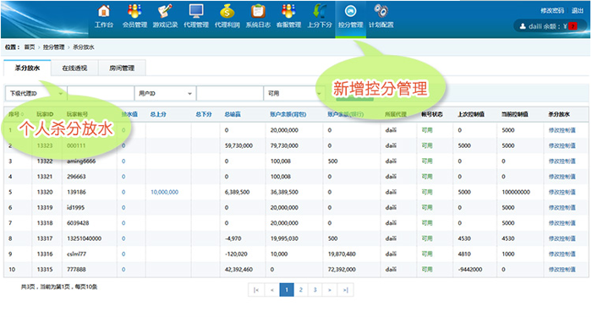
Task: Click bank balance 72,392,000
Action: click(342, 270)
